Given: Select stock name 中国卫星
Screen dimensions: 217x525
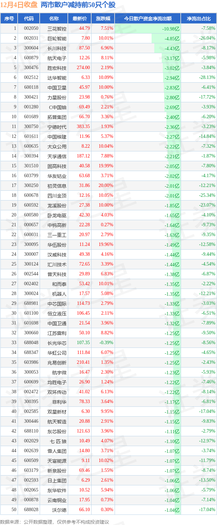Looking at the screenshot, I should tap(57, 87).
